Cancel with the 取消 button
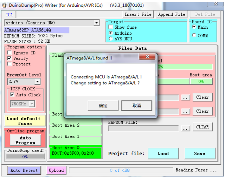This screenshot has width=226, height=177. [137, 106]
